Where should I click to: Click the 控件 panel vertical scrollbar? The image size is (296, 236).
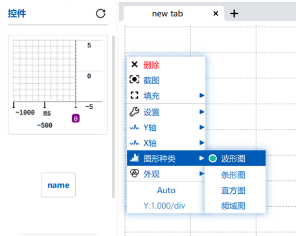pos(113,117)
